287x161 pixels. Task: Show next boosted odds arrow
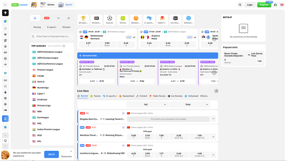[214, 73]
